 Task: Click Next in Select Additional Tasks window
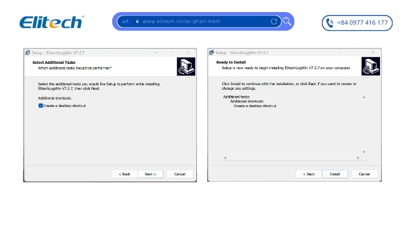[x=150, y=174]
